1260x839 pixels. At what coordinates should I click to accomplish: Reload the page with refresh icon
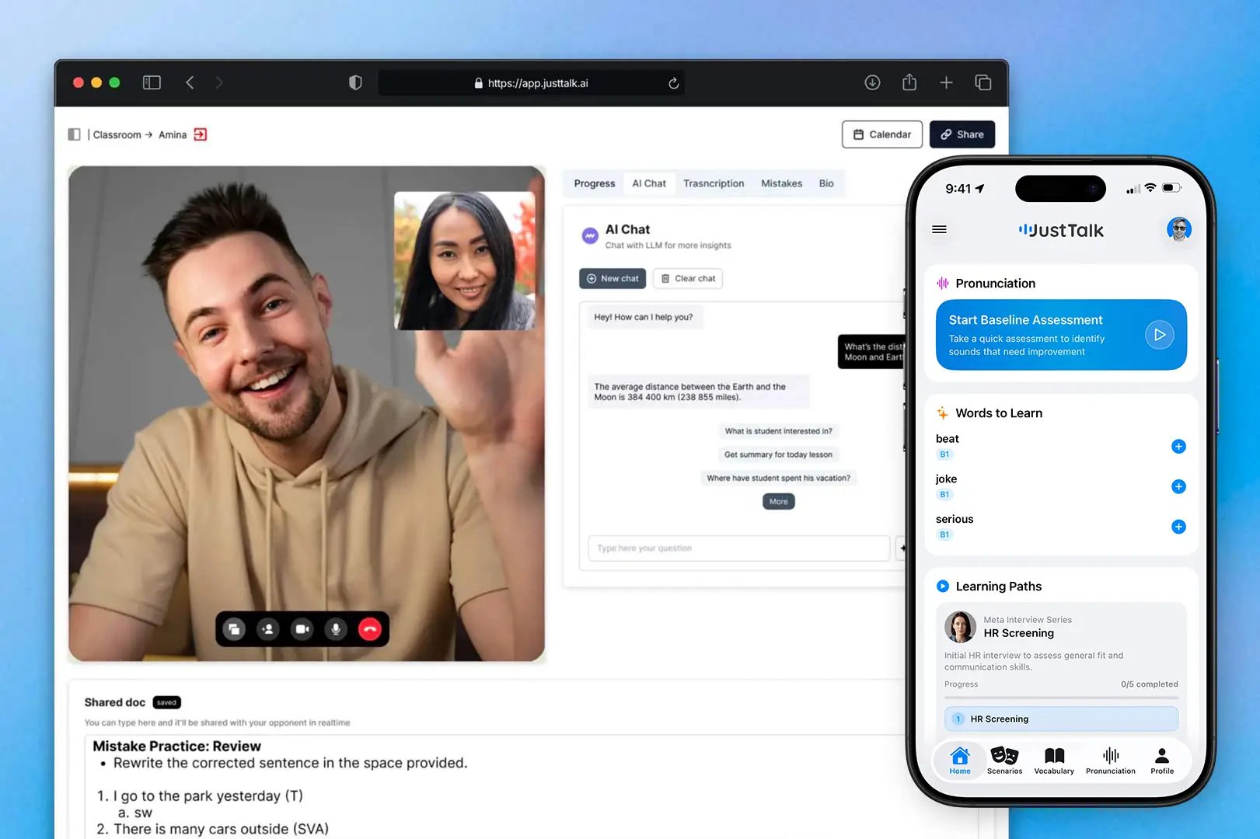[674, 83]
